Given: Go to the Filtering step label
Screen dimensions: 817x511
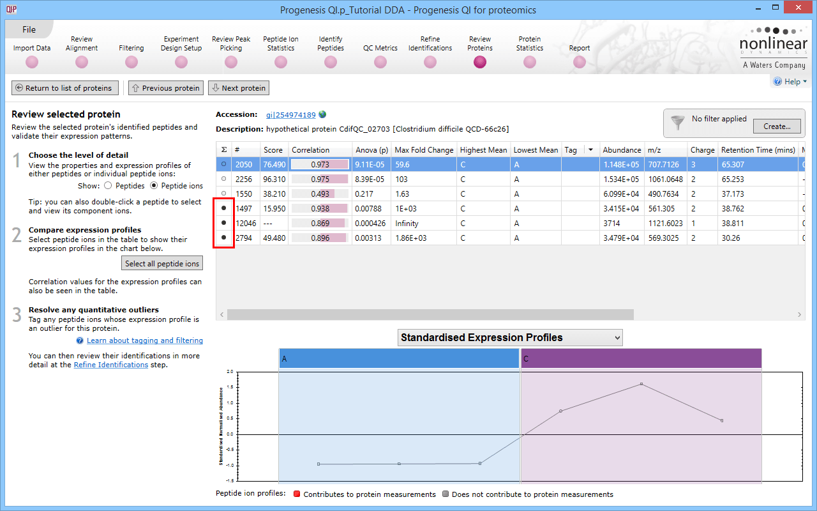Looking at the screenshot, I should [x=131, y=48].
